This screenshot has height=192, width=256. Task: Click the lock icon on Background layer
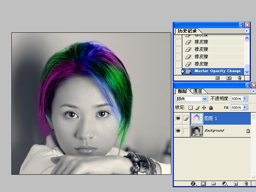(x=248, y=131)
